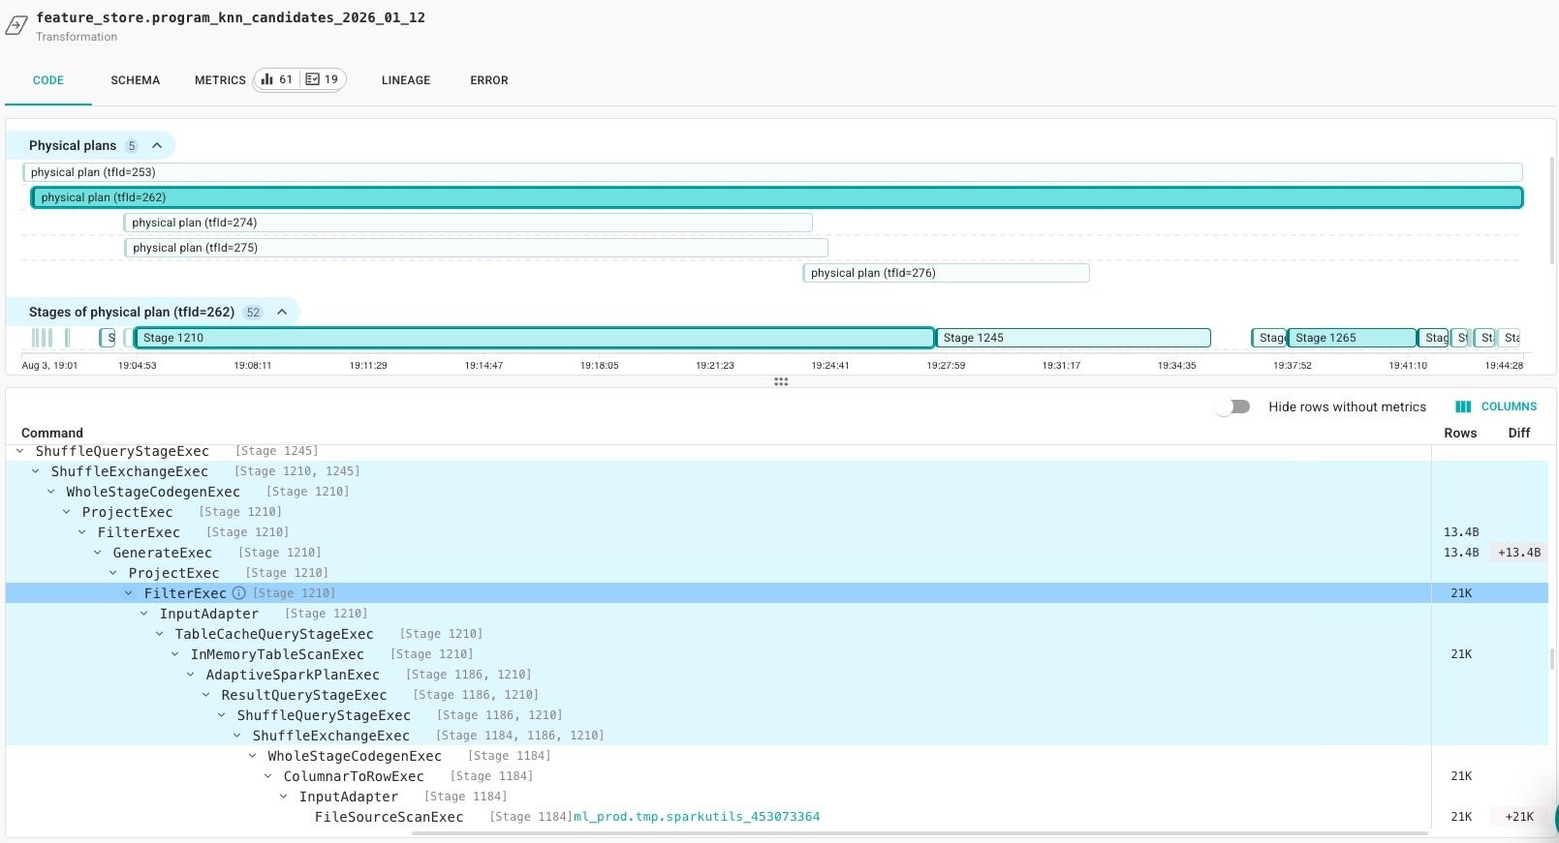Click the +21K diff value

pyautogui.click(x=1519, y=817)
